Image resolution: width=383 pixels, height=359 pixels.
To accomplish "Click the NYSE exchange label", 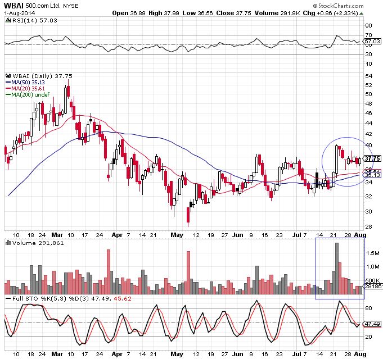I will click(71, 6).
